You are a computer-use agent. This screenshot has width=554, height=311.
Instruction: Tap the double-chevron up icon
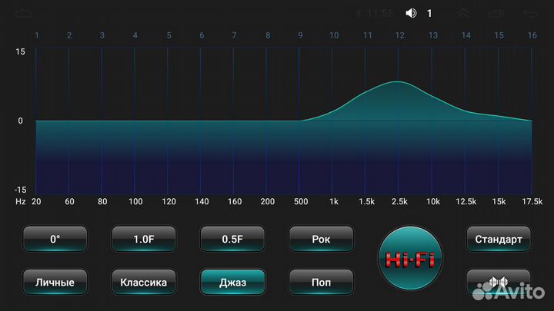(x=463, y=13)
